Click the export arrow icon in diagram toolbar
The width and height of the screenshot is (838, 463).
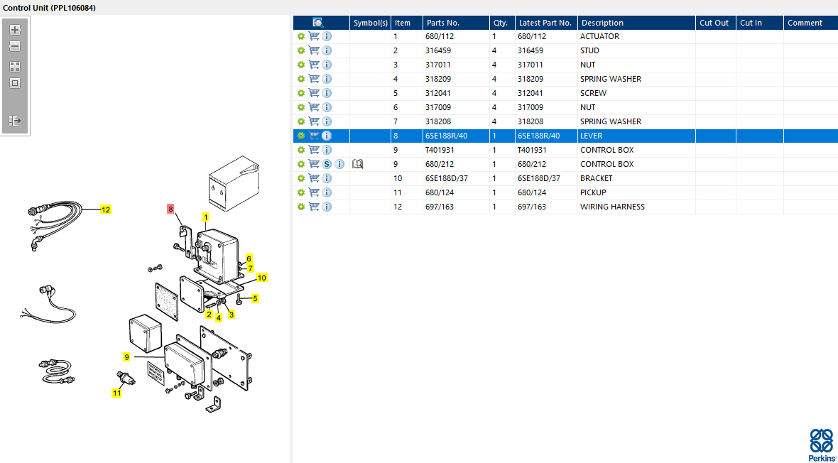pyautogui.click(x=15, y=121)
